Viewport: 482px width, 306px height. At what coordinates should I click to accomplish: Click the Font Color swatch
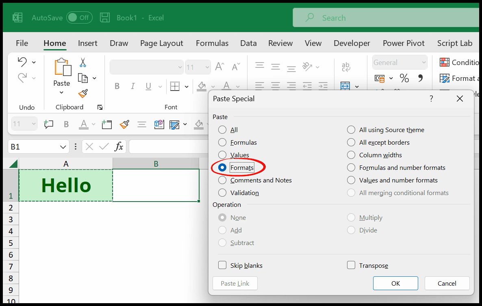[x=226, y=86]
